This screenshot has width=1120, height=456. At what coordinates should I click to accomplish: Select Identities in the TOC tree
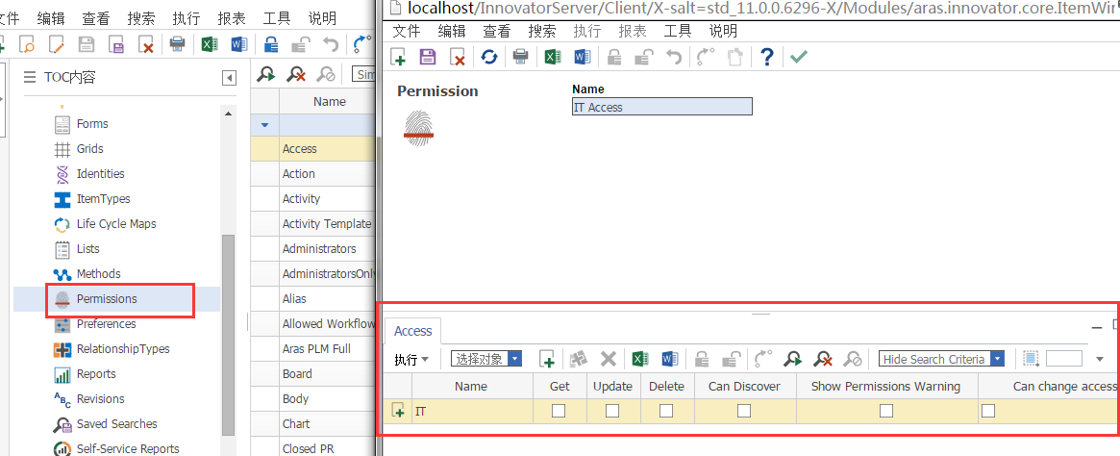point(100,174)
